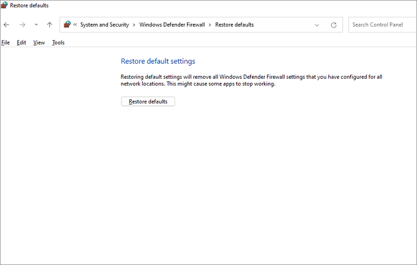Go back using the Back arrow
The image size is (417, 265).
pyautogui.click(x=7, y=25)
